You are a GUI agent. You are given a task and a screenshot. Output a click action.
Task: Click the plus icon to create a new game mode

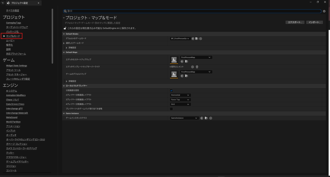click(x=200, y=38)
